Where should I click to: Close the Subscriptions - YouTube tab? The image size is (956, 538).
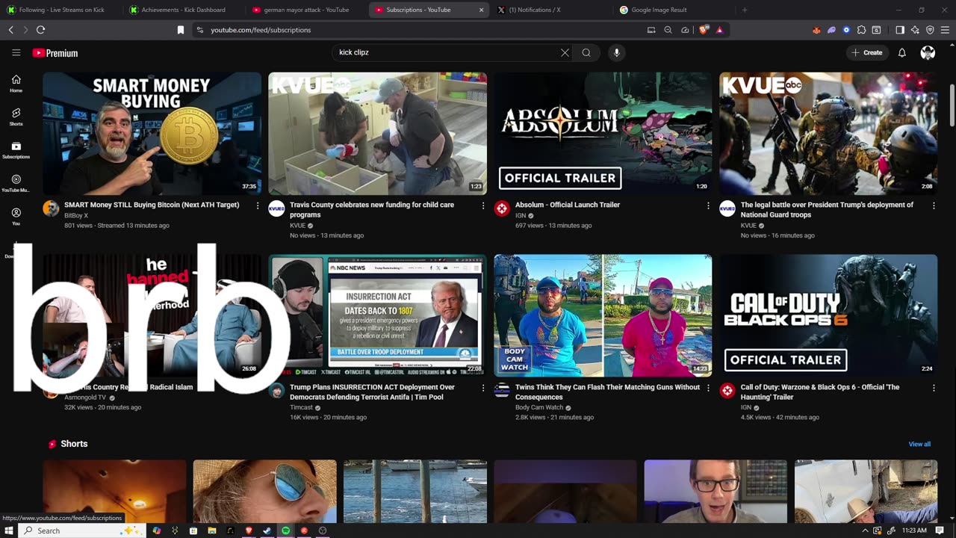(x=481, y=10)
